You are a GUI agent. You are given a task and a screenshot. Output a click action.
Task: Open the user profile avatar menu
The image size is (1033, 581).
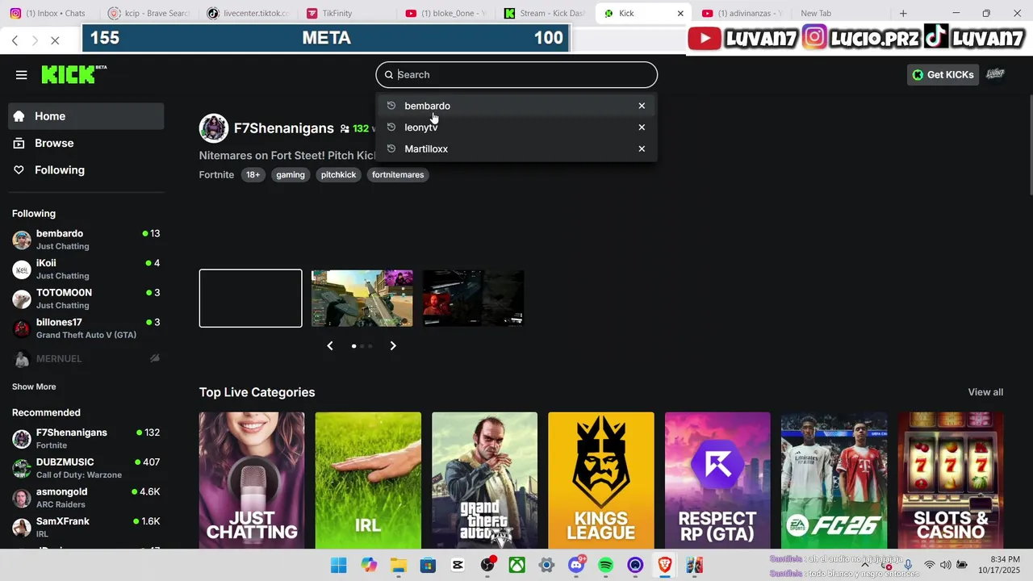tap(995, 75)
